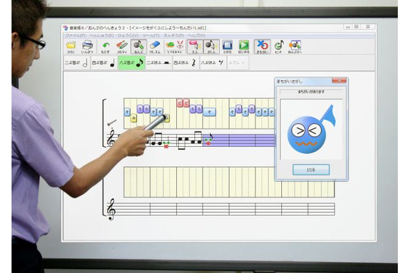The height and width of the screenshot is (273, 410).
Task: Click the recorder instrument icon beside grid
Action: [x=112, y=122]
